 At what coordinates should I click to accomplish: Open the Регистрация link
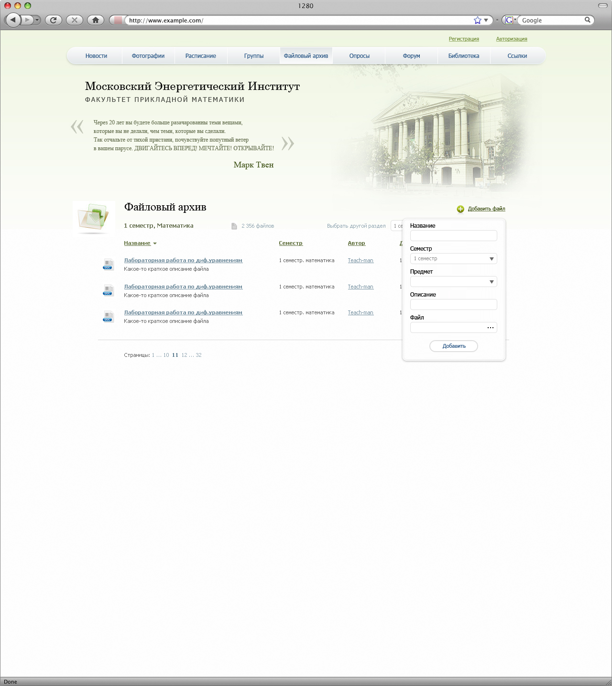point(464,39)
